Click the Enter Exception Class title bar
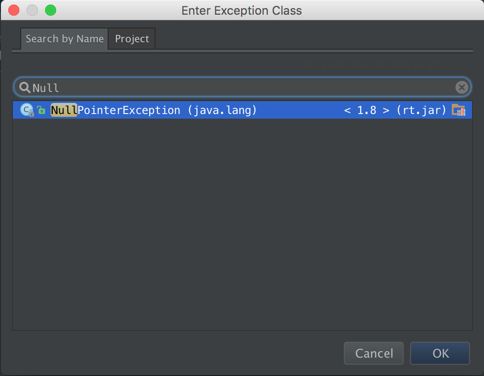Image resolution: width=484 pixels, height=376 pixels. [x=242, y=10]
